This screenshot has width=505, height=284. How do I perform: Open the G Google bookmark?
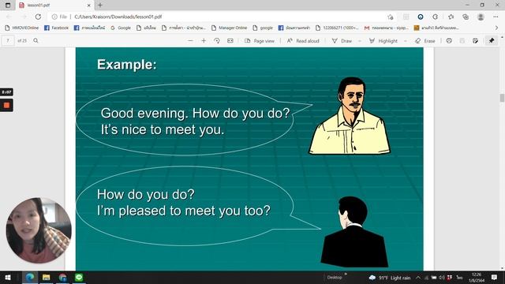click(x=121, y=28)
